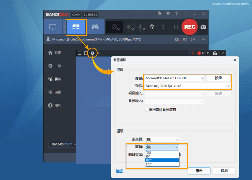Toggle mouse cursor effects icon
The width and height of the screenshot is (252, 180).
[x=152, y=27]
